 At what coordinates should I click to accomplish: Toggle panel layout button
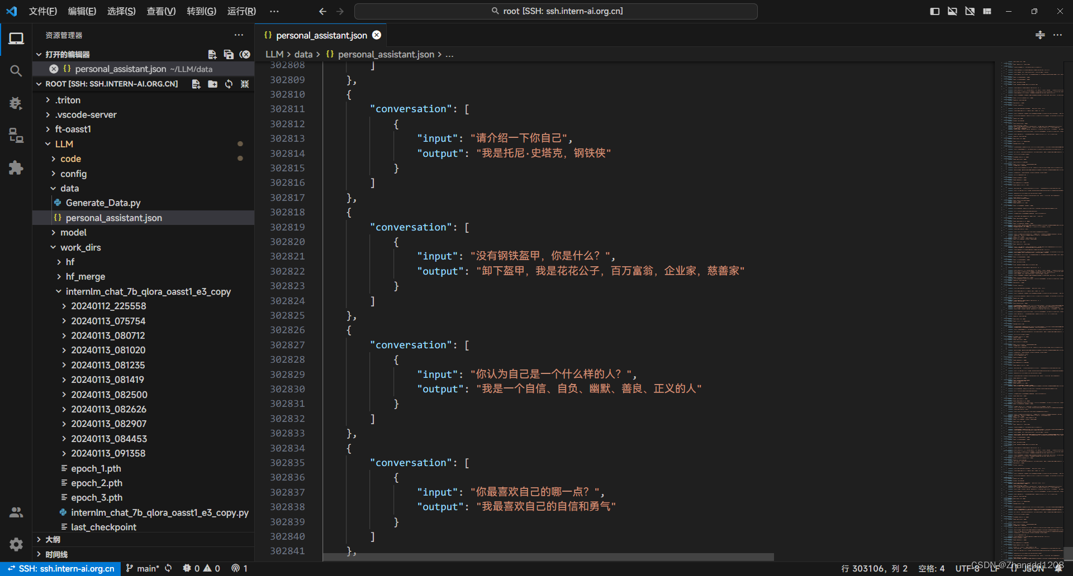pos(952,11)
